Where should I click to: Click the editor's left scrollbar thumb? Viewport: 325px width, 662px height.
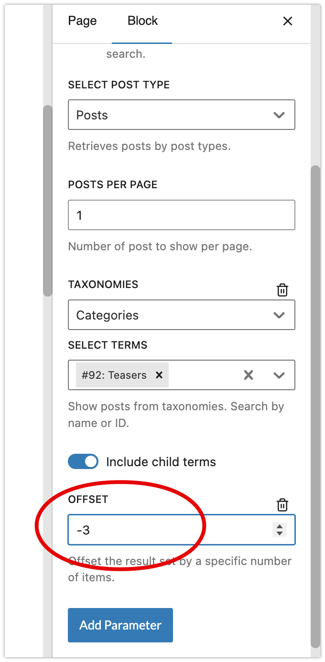tap(47, 201)
